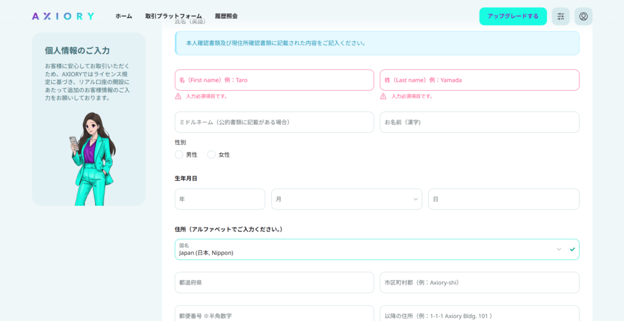This screenshot has height=321, width=624.
Task: Select the 女性 radio button
Action: click(x=211, y=155)
